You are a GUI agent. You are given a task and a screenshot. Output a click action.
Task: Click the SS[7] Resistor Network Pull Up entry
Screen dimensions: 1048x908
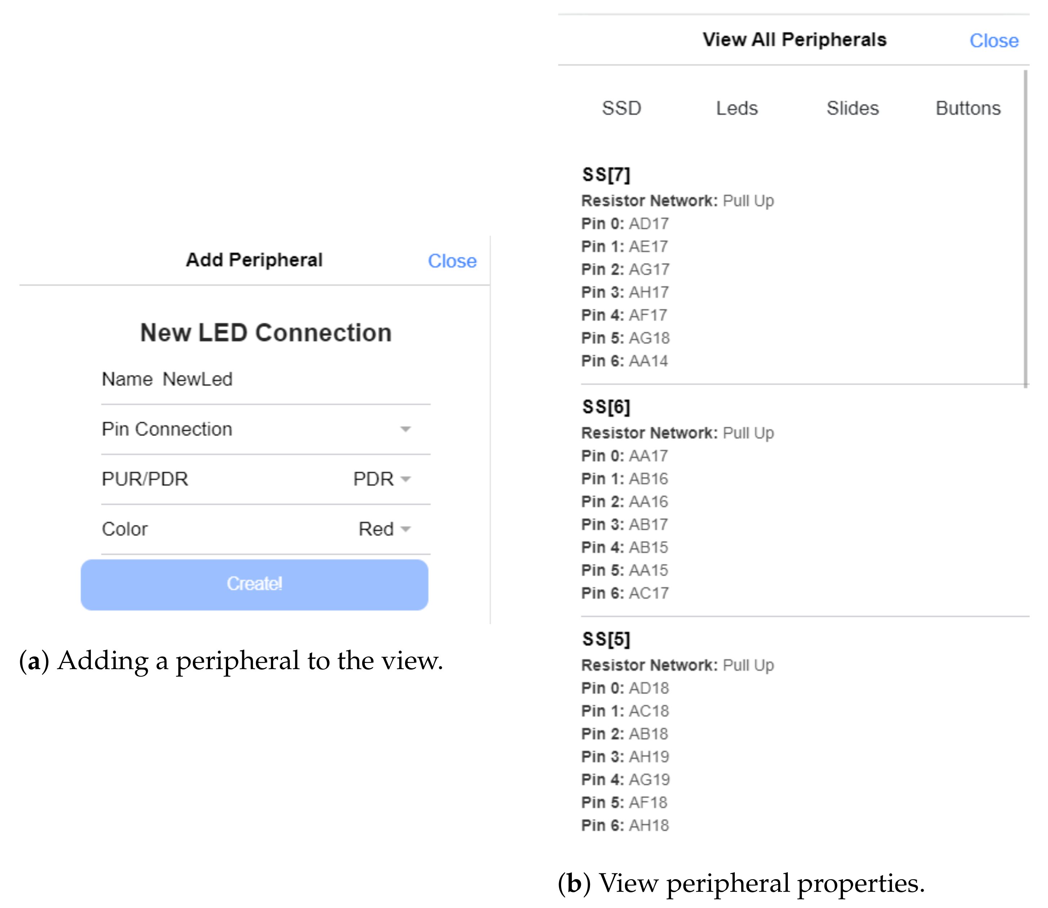(x=678, y=201)
